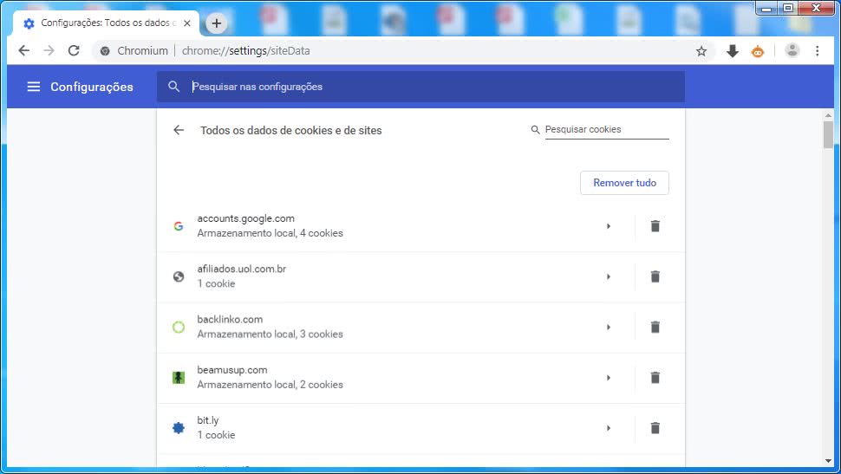Screen dimensions: 841x474
Task: Open the orange extension icon
Action: coord(757,51)
